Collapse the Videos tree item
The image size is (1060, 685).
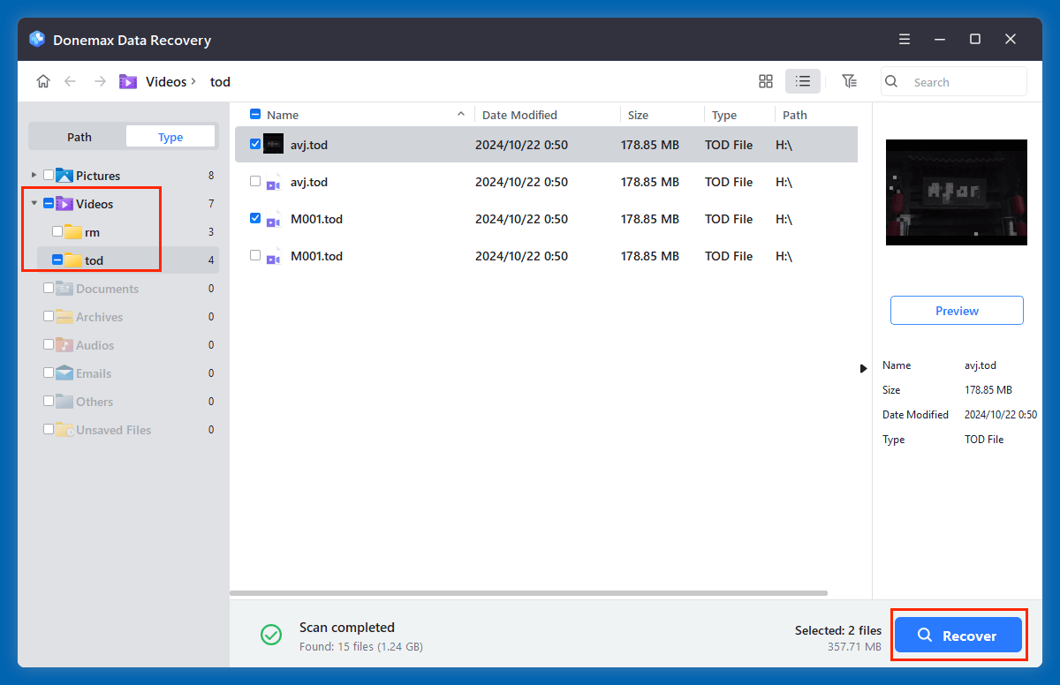pos(34,203)
